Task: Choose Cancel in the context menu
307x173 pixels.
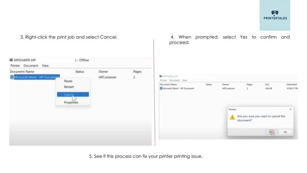Action: (73, 94)
